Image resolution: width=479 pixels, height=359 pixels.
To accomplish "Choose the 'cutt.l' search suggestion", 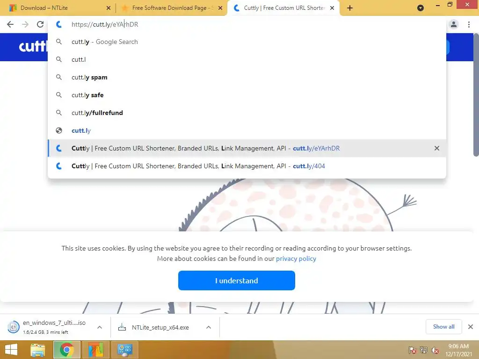I will click(247, 59).
